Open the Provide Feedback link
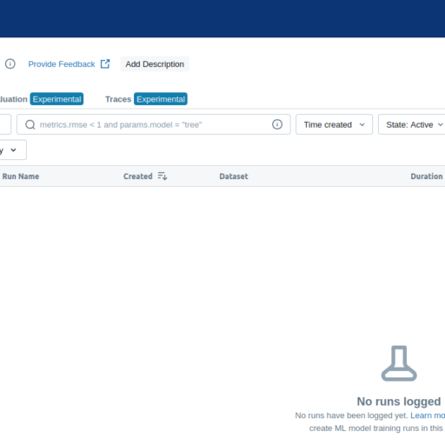 click(x=62, y=64)
